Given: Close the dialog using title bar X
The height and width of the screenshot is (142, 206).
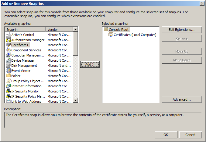Looking at the screenshot, I should (202, 3).
